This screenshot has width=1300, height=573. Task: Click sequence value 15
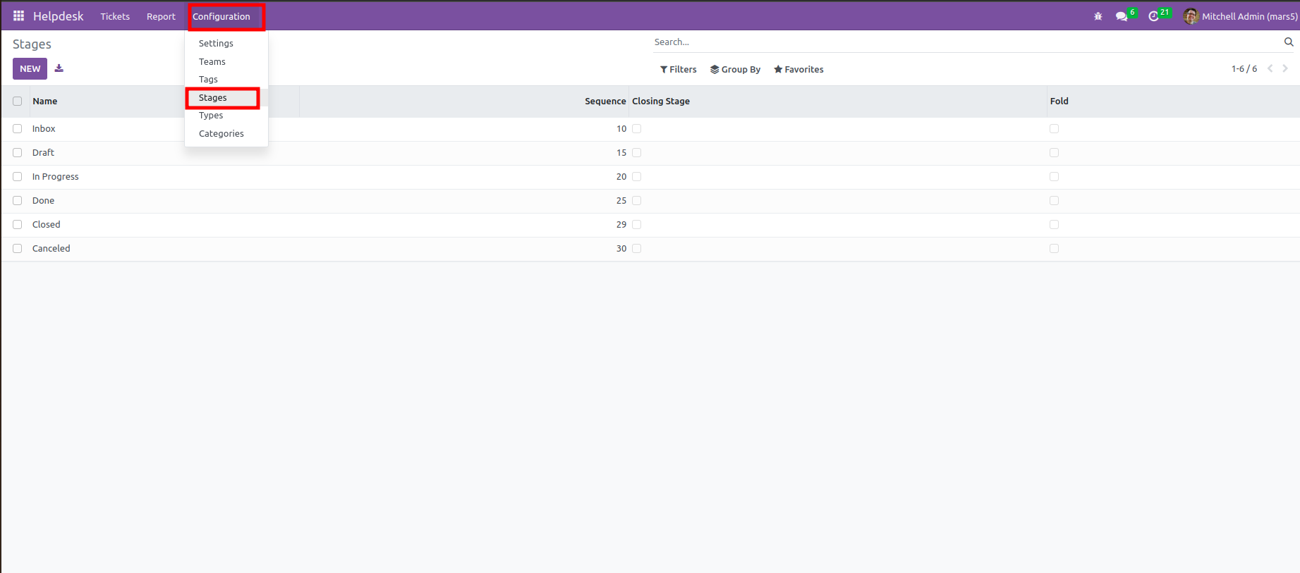point(621,153)
